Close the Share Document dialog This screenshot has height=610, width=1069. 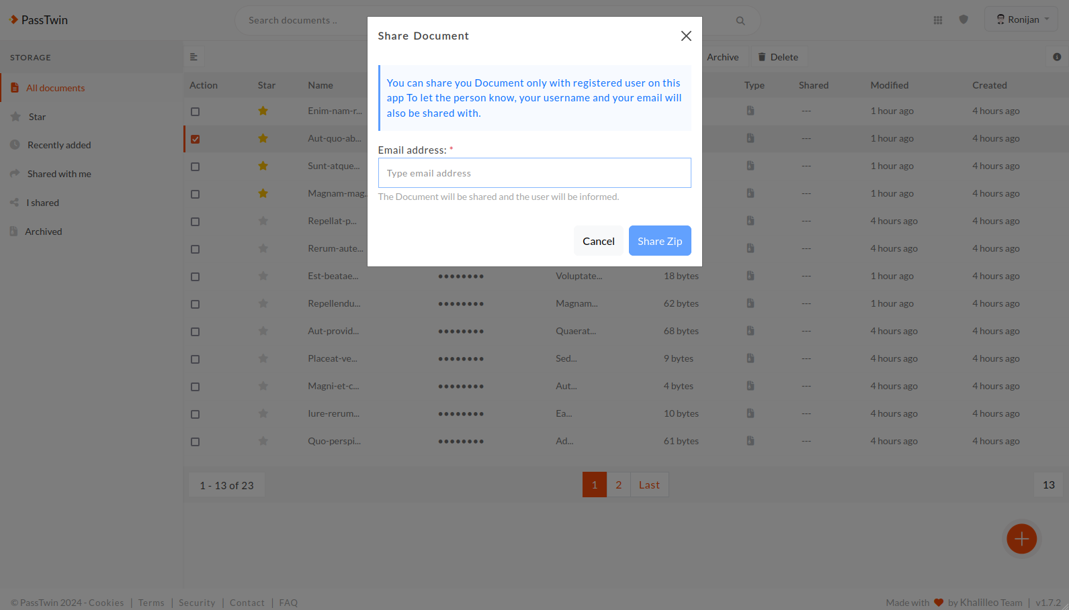[x=685, y=36]
